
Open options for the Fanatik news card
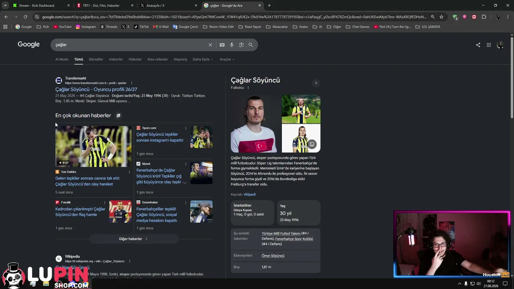[x=104, y=202]
